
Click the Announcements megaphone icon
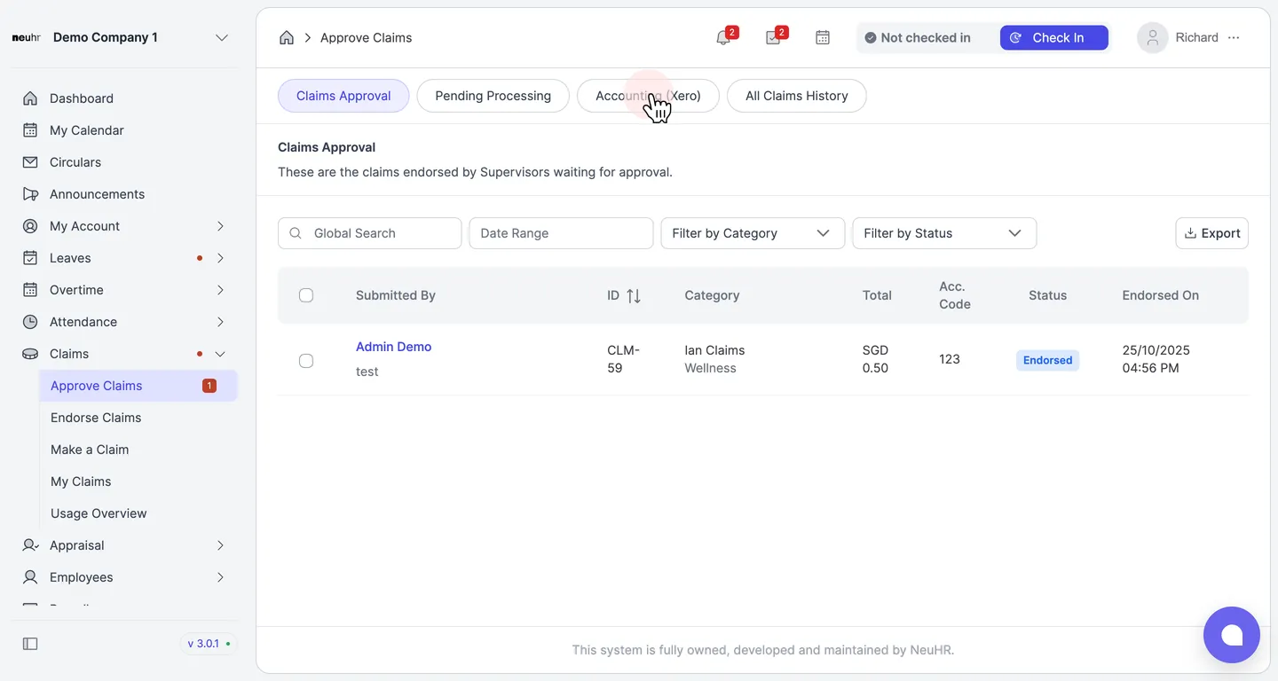[x=30, y=194]
